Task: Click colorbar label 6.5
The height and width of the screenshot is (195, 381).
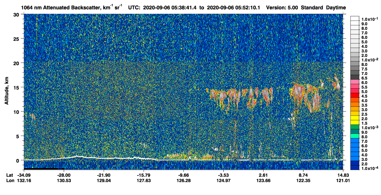Action: click(364, 78)
